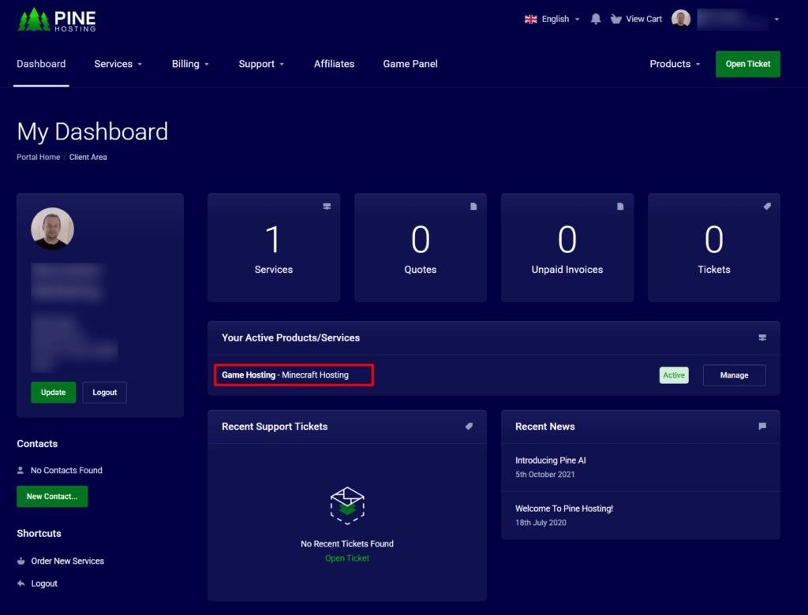
Task: Click the notification bell icon
Action: coord(597,19)
